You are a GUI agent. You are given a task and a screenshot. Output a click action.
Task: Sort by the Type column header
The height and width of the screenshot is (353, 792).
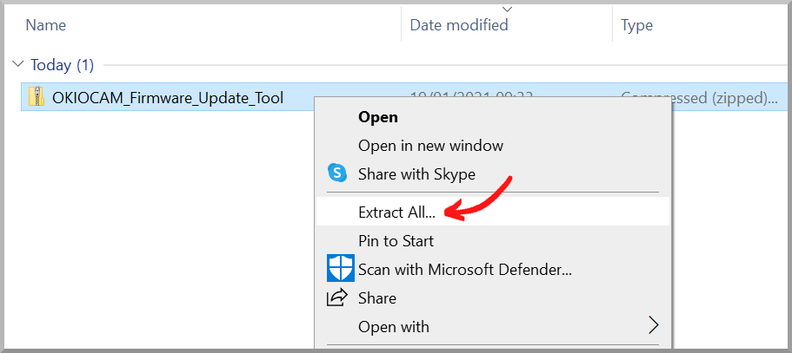pos(637,25)
